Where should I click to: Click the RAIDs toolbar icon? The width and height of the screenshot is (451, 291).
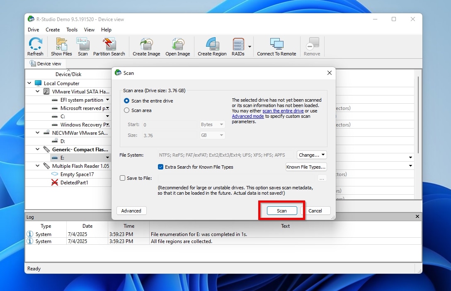[238, 46]
